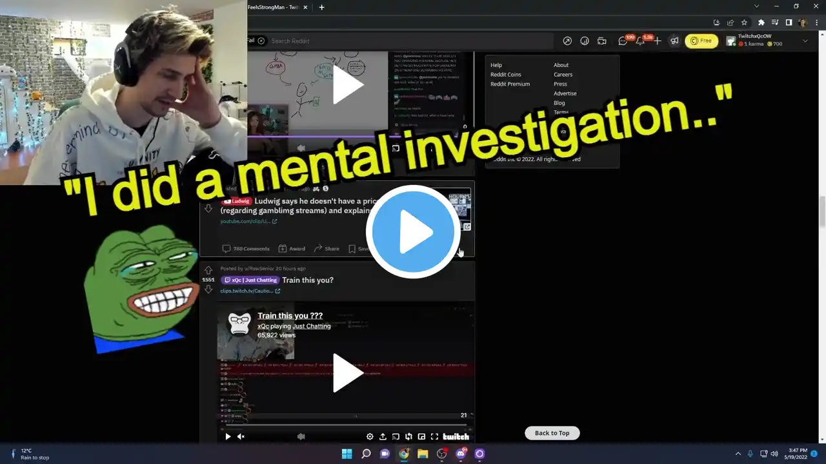Screen dimensions: 826x464
Task: Unmute the Twitch clip player
Action: pos(241,436)
